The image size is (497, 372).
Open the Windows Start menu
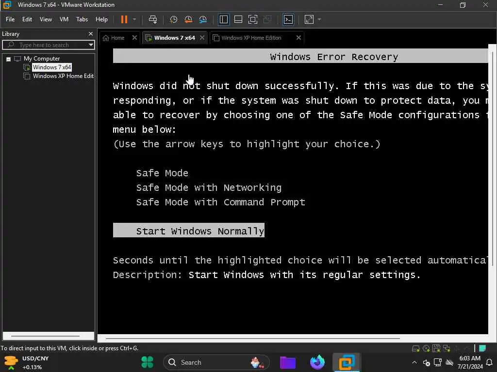(147, 362)
